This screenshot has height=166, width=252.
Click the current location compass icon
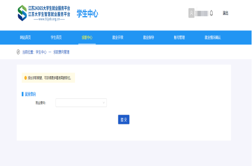(x=18, y=52)
